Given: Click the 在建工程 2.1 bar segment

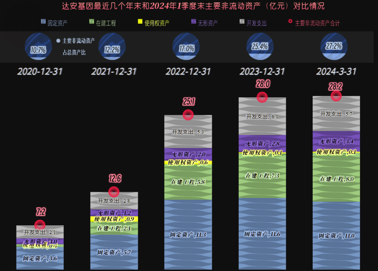Looking at the screenshot, I should 114,228.
